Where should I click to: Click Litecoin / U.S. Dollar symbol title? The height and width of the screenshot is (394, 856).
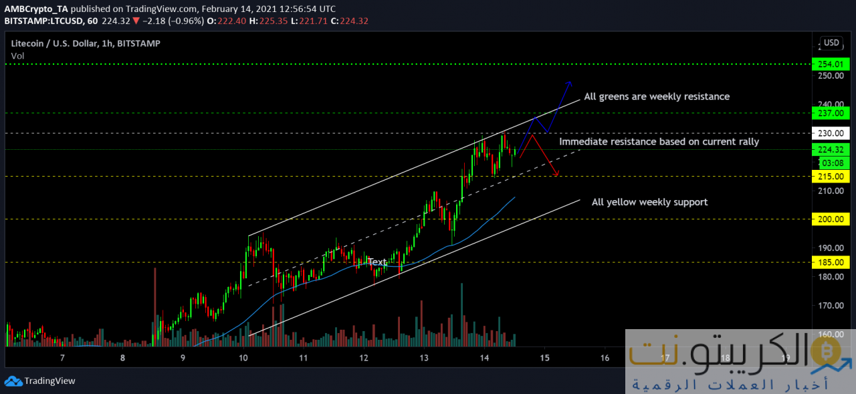(x=60, y=43)
